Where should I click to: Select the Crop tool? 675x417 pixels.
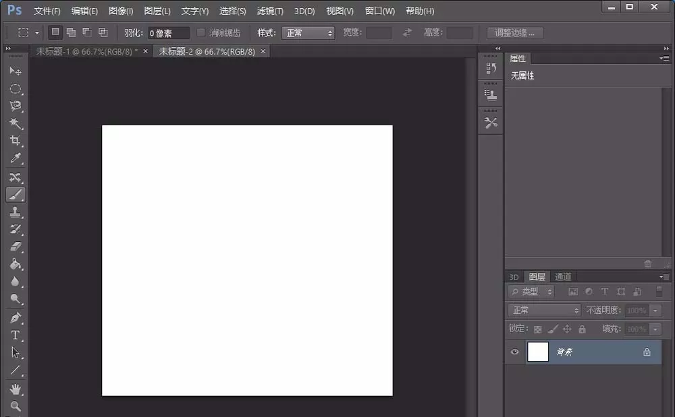pyautogui.click(x=16, y=141)
